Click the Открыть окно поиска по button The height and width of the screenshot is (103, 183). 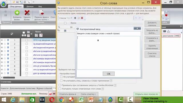point(146,94)
